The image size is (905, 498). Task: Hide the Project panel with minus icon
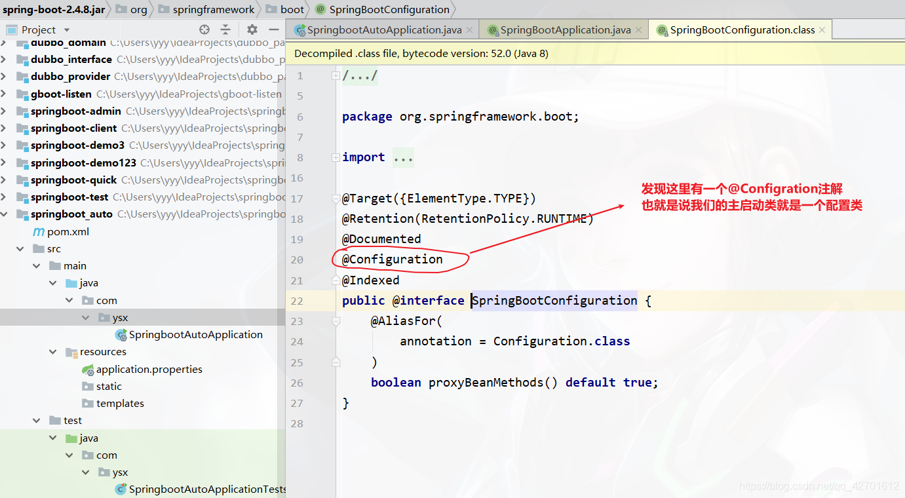click(x=274, y=29)
